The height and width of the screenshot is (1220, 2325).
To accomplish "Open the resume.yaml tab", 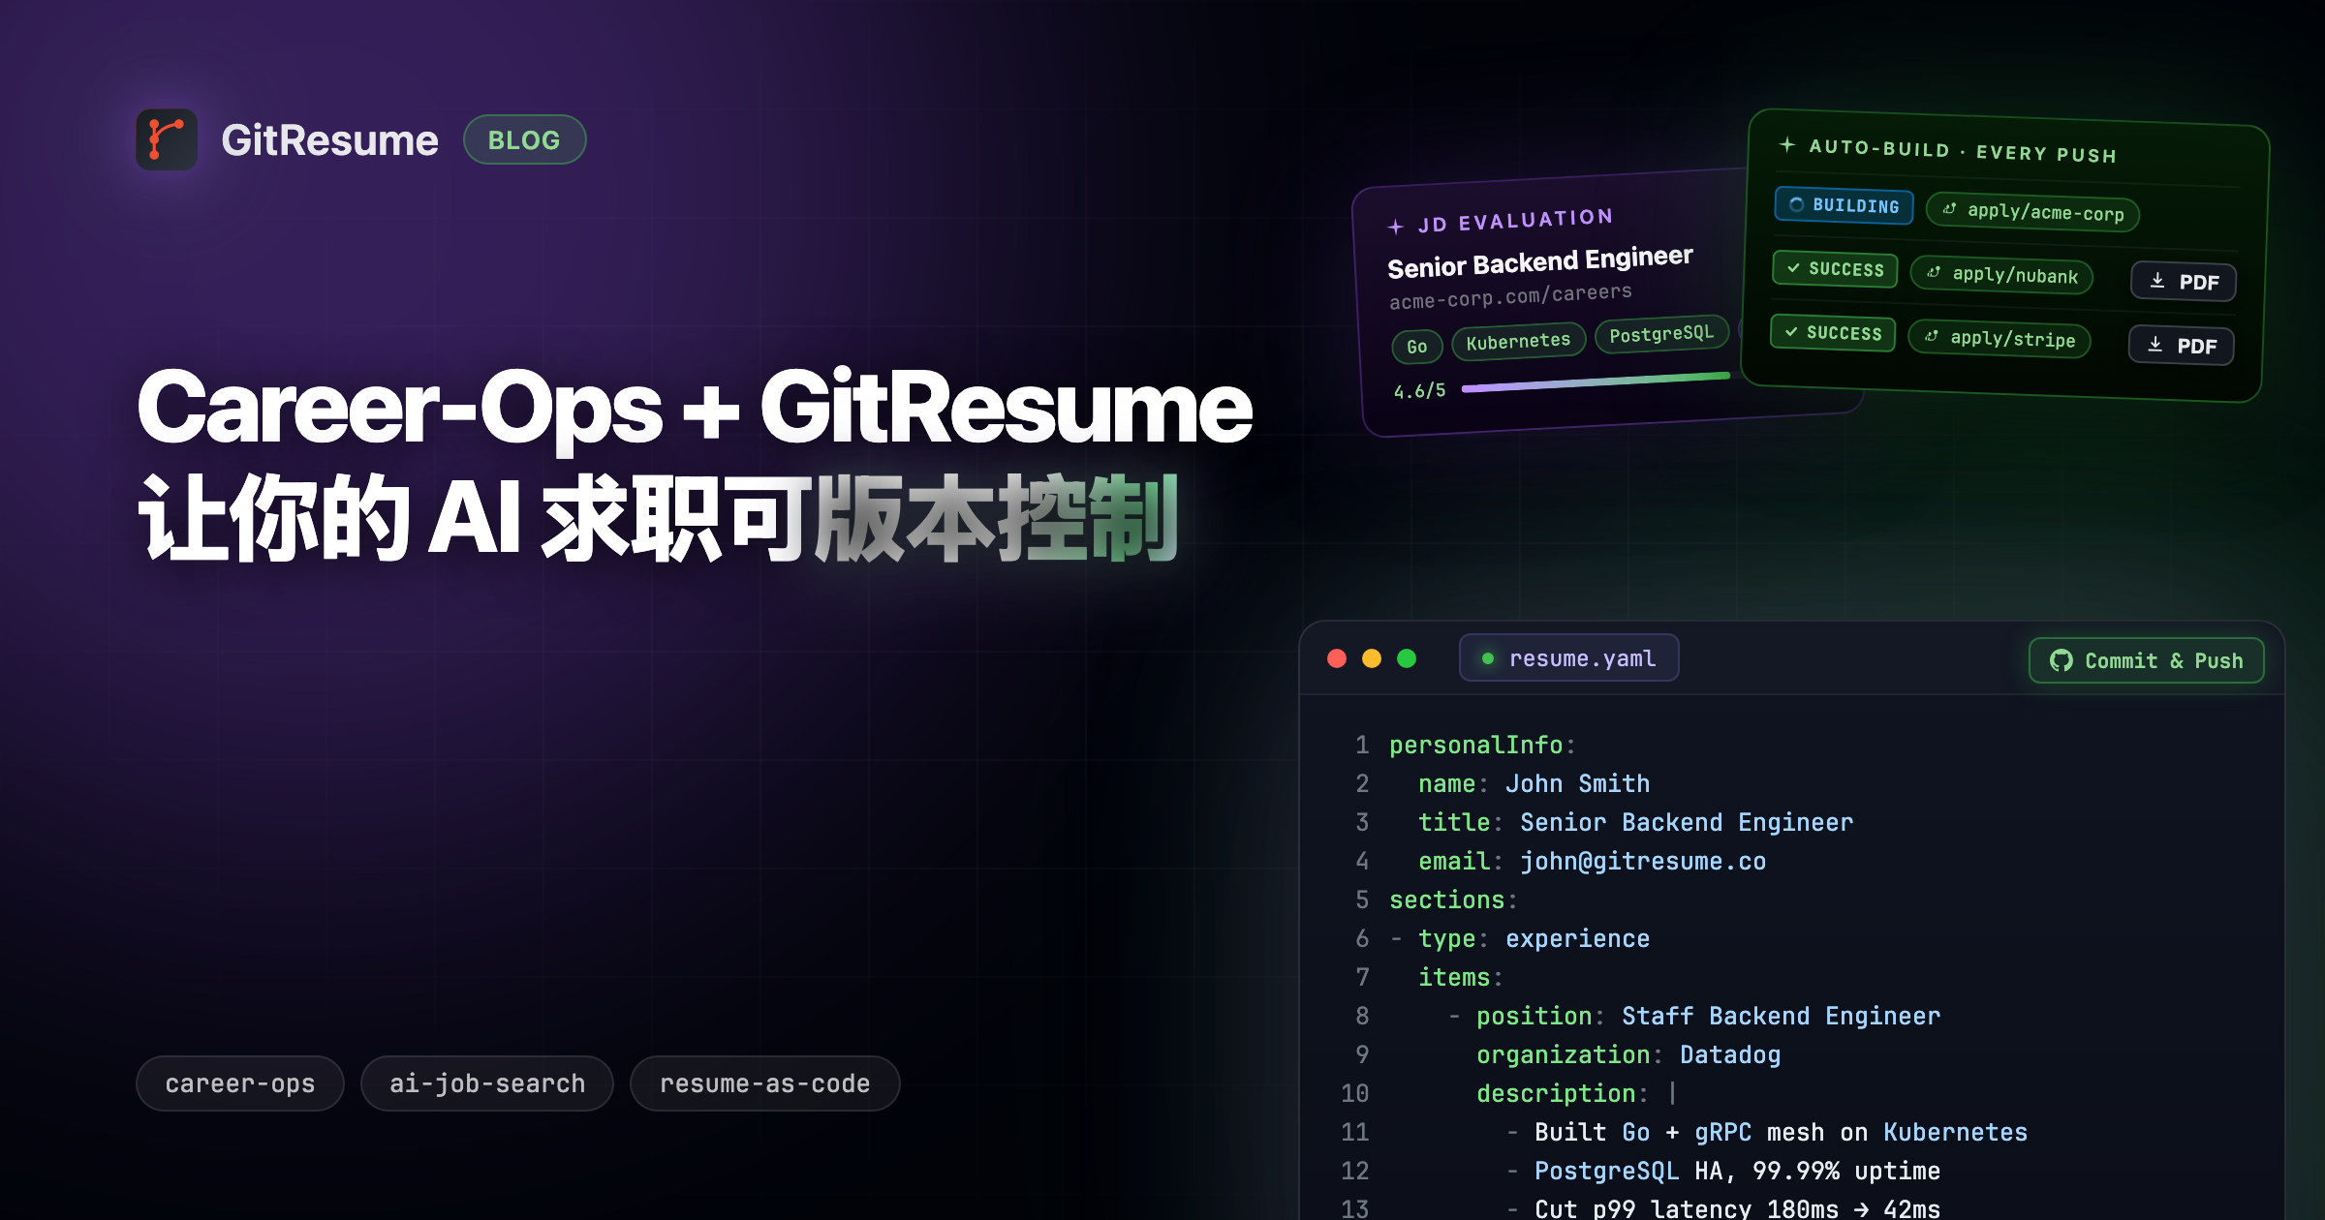I will 1569,658.
